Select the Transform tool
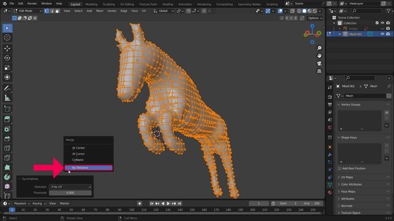394x221 pixels. tap(7, 77)
